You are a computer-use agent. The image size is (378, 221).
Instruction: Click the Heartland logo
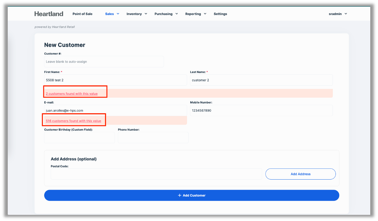[x=48, y=14]
